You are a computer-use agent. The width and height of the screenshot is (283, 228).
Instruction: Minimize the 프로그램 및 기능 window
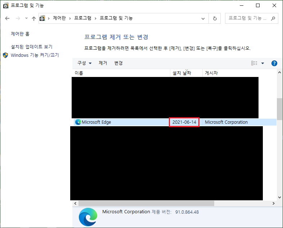242,6
